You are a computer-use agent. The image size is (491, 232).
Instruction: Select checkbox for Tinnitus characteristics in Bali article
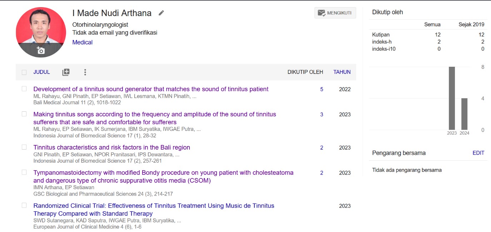click(24, 147)
